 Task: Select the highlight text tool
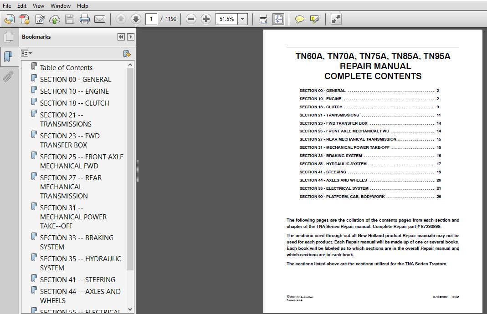pyautogui.click(x=315, y=19)
